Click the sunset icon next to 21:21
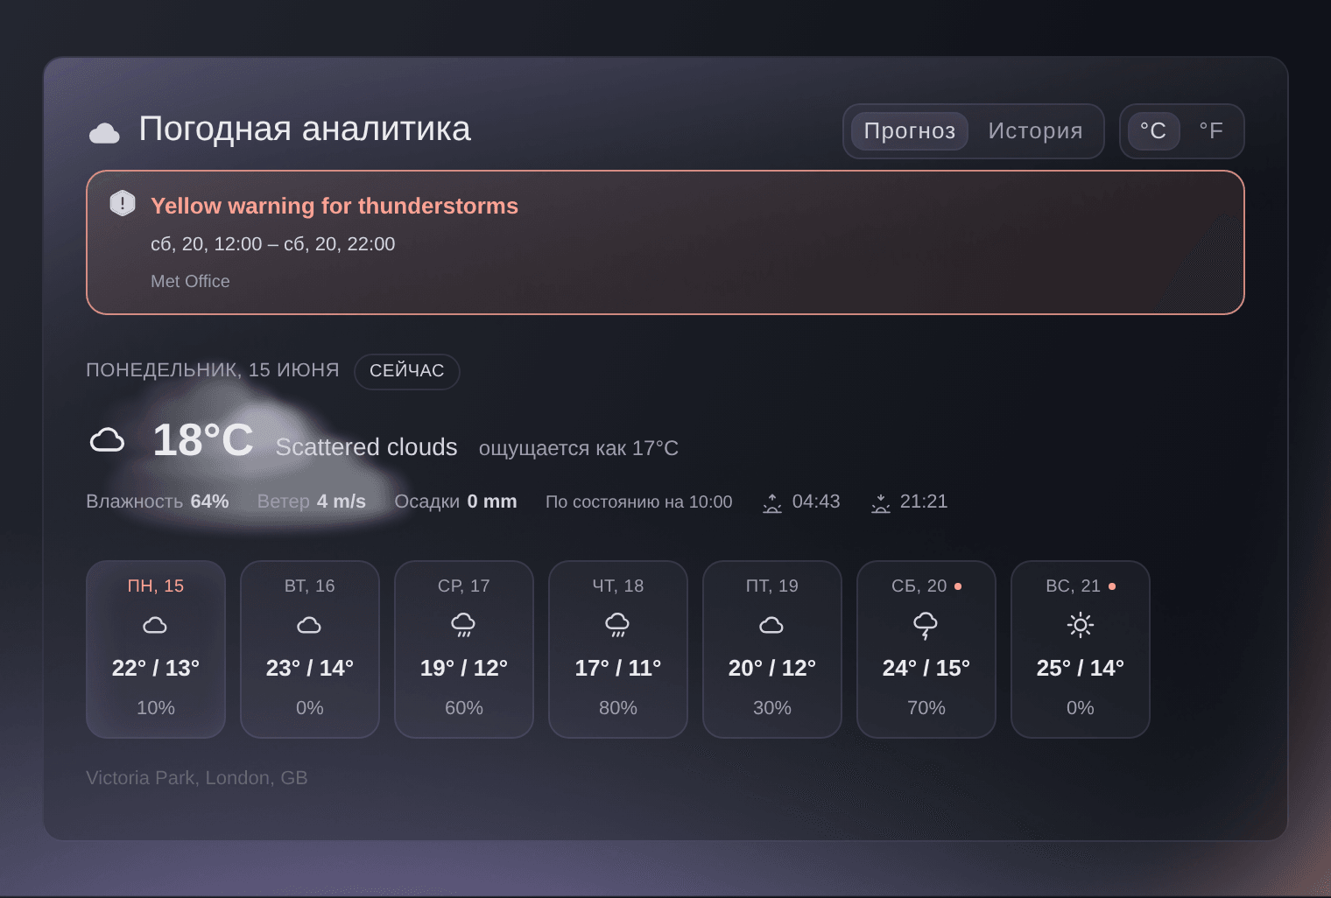 point(880,502)
